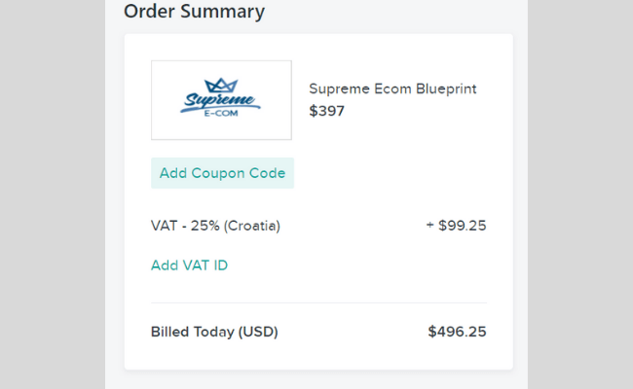The height and width of the screenshot is (389, 633).
Task: Click the Billed Today (USD) label
Action: tap(214, 332)
